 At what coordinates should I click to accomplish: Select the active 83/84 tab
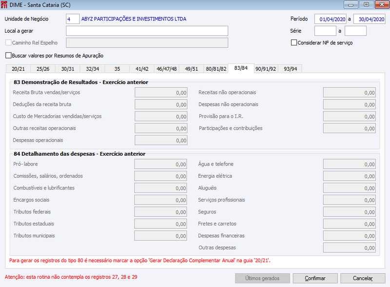[241, 68]
